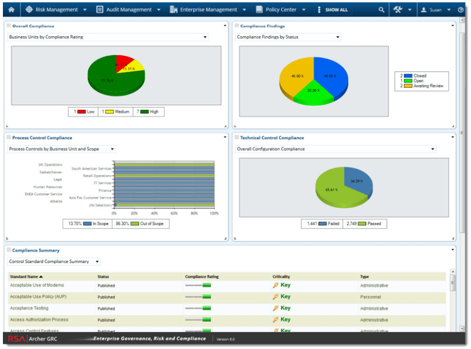Expand the Control Standard Compliance Summary dropdown
The height and width of the screenshot is (349, 471).
96,261
